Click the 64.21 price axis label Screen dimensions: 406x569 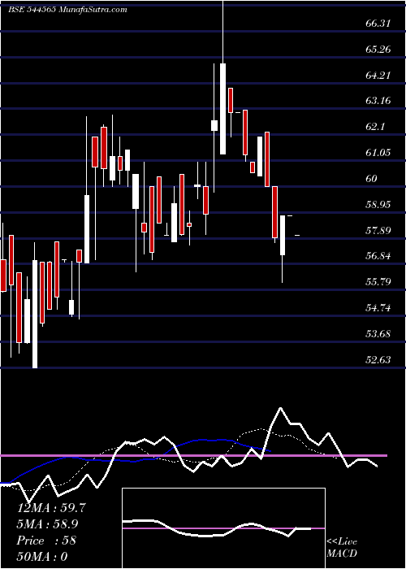[378, 76]
